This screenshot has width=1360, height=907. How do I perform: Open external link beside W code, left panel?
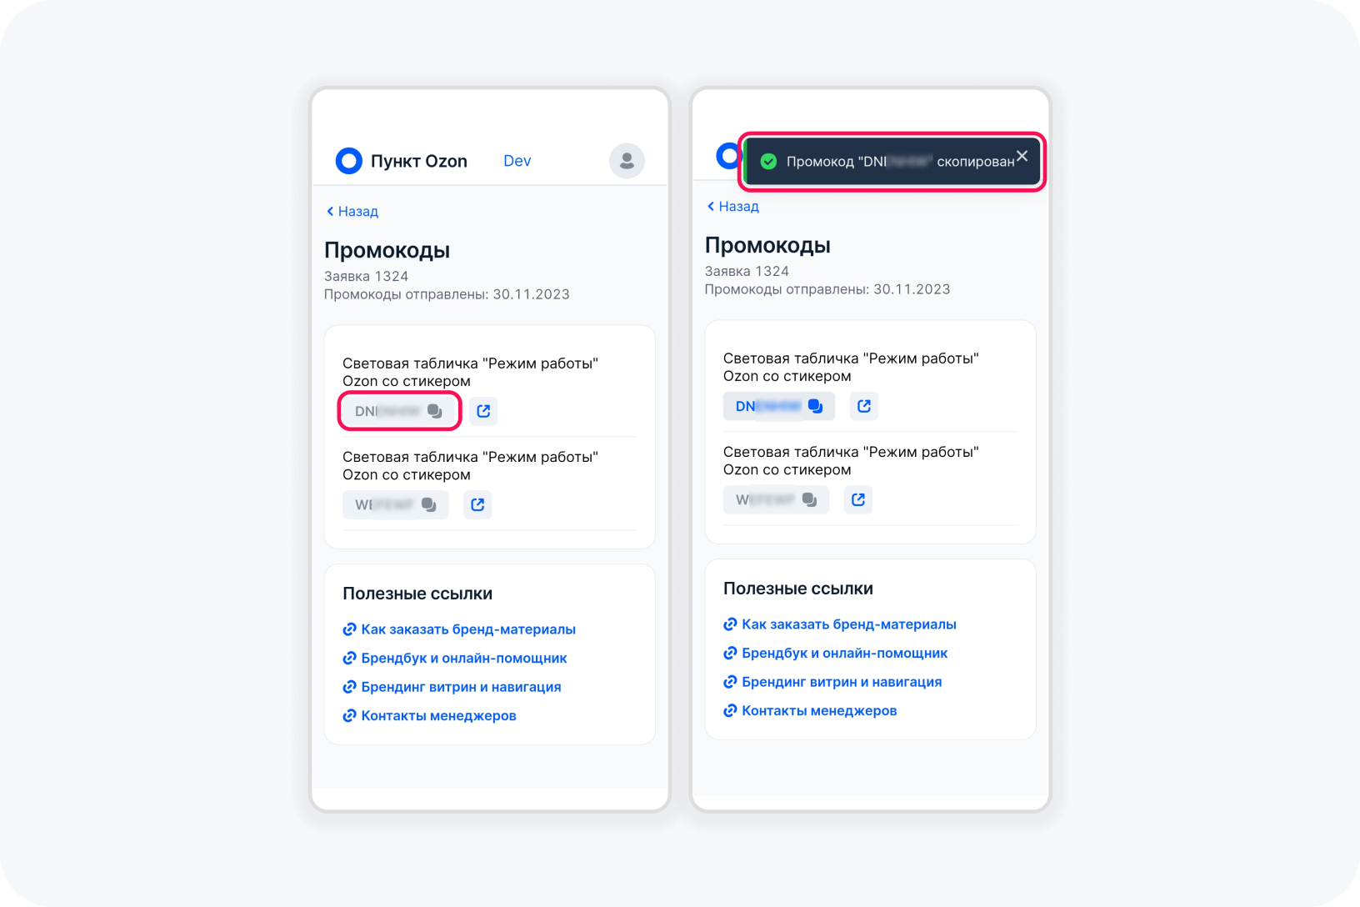tap(477, 504)
